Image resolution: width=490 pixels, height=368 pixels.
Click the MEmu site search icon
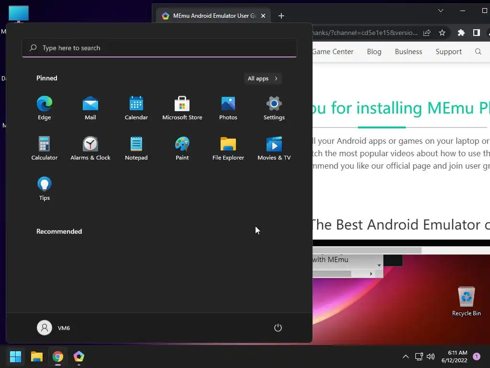tap(478, 52)
